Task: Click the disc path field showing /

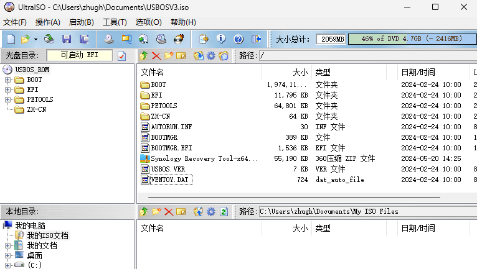Action: [x=368, y=55]
